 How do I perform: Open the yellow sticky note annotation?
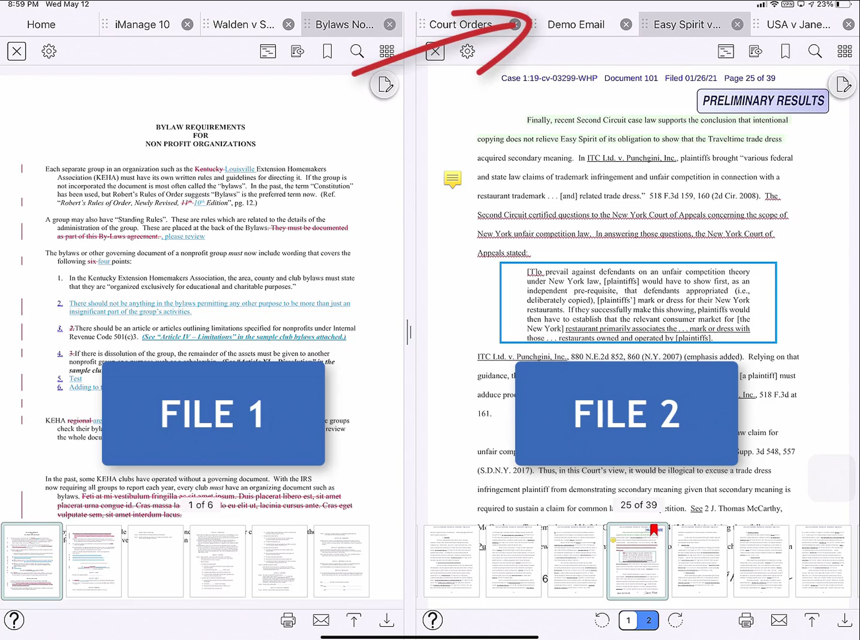pos(452,179)
